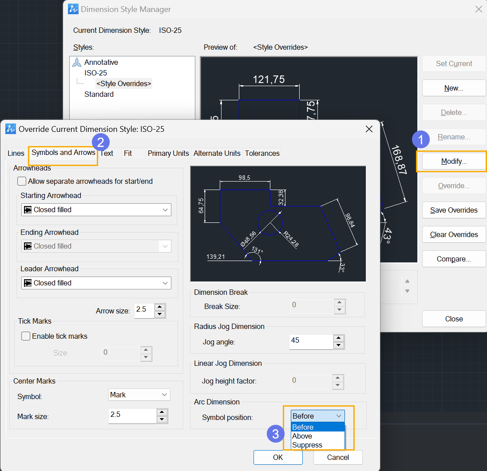The image size is (487, 471).
Task: Increase the Mark size value
Action: pyautogui.click(x=162, y=412)
